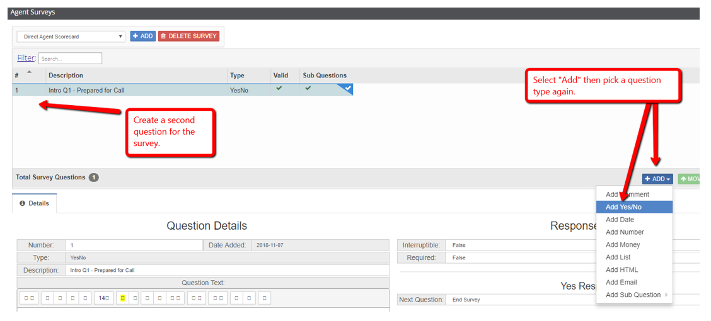
Task: Choose Add Money from the menu
Action: [634, 244]
